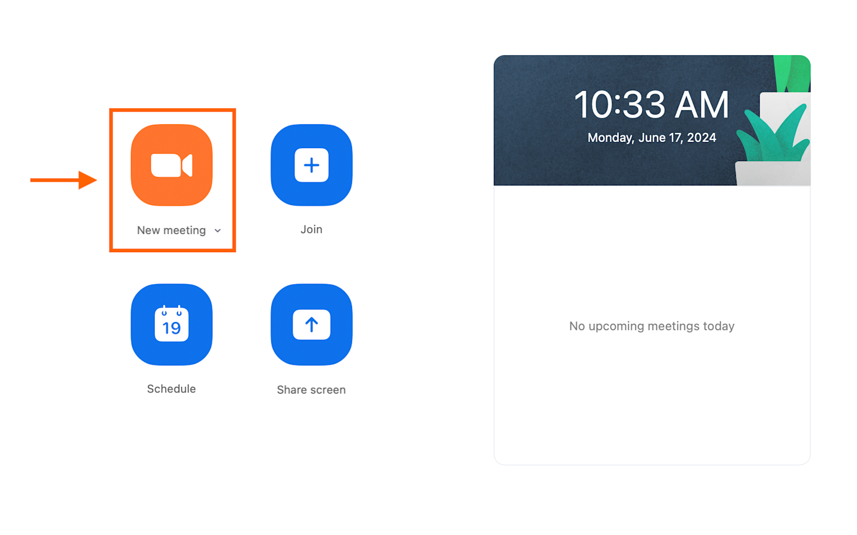Click the Schedule label text
The image size is (857, 535).
(171, 389)
